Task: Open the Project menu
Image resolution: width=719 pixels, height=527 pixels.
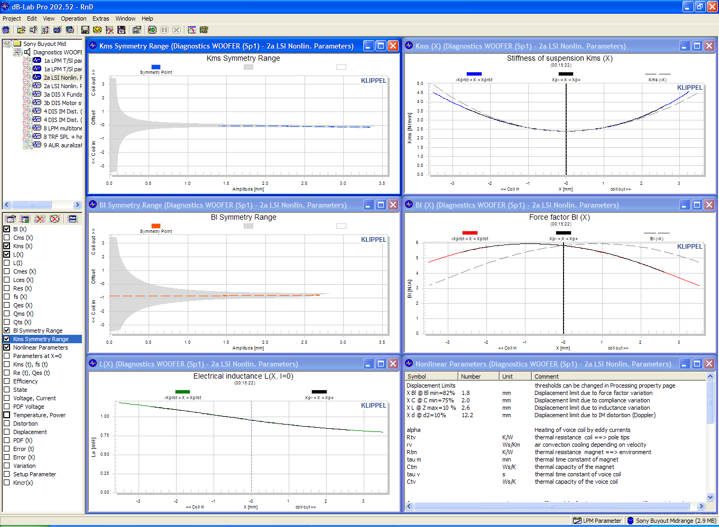Action: point(12,18)
